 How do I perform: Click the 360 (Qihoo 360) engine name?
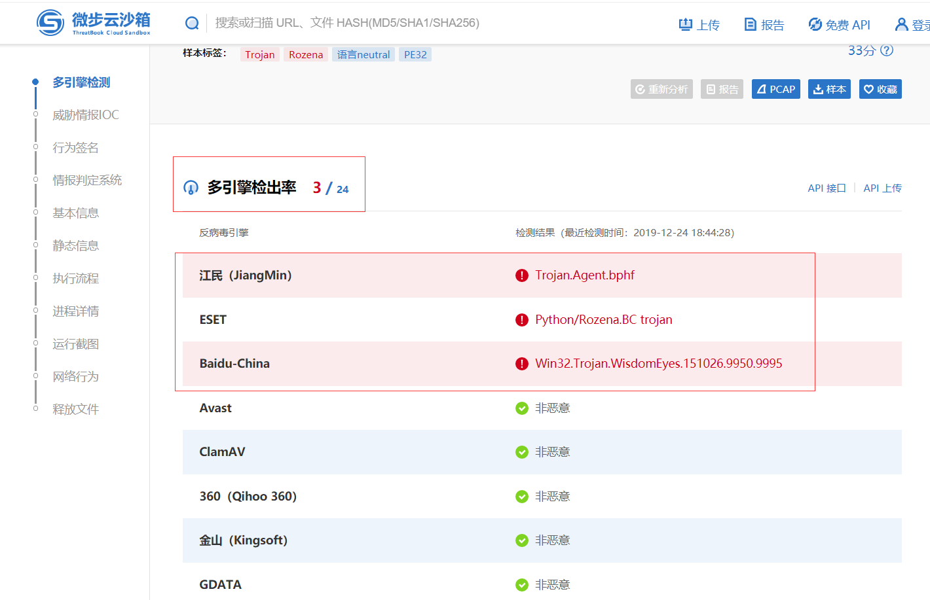(x=248, y=497)
